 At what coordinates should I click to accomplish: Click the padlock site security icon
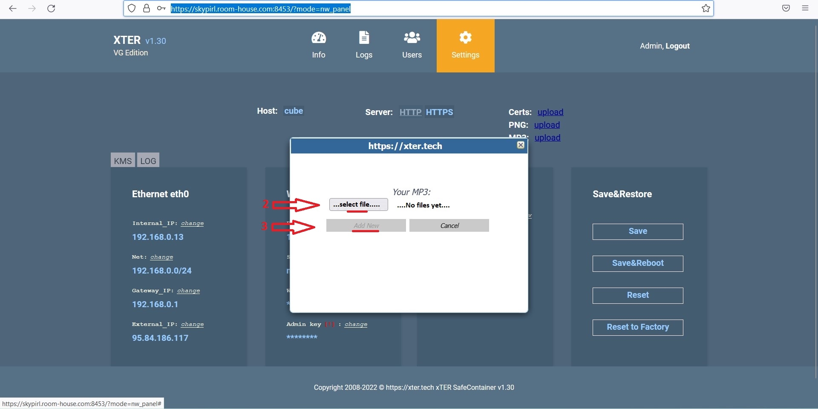pos(147,9)
